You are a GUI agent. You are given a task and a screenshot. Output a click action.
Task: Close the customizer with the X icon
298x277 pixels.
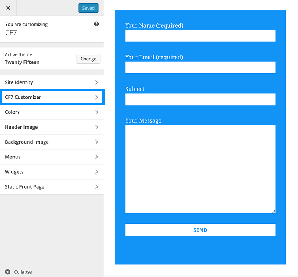click(8, 8)
